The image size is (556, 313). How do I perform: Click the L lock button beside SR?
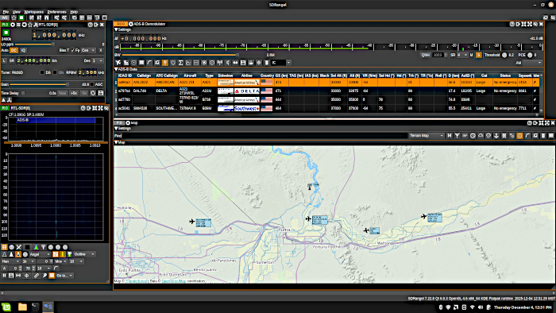tap(4, 60)
